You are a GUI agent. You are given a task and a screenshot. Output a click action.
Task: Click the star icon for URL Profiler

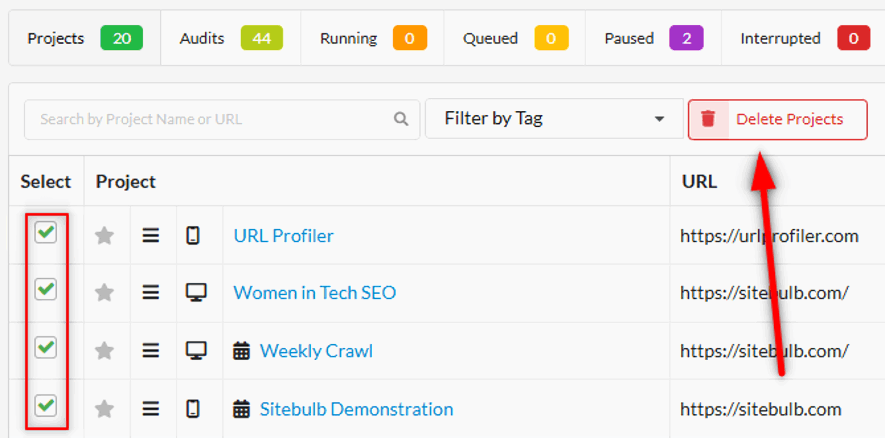click(x=104, y=236)
